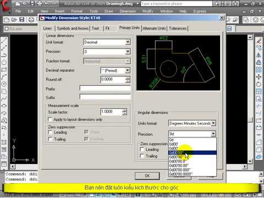The image size is (264, 198).
Task: Select the Circle draw tool
Action: coord(4,84)
